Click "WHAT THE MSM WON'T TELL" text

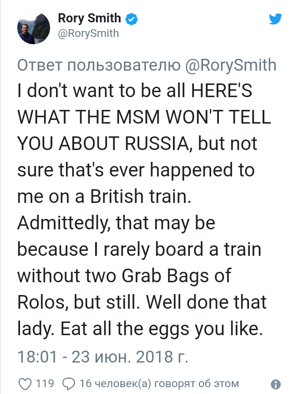point(144,117)
